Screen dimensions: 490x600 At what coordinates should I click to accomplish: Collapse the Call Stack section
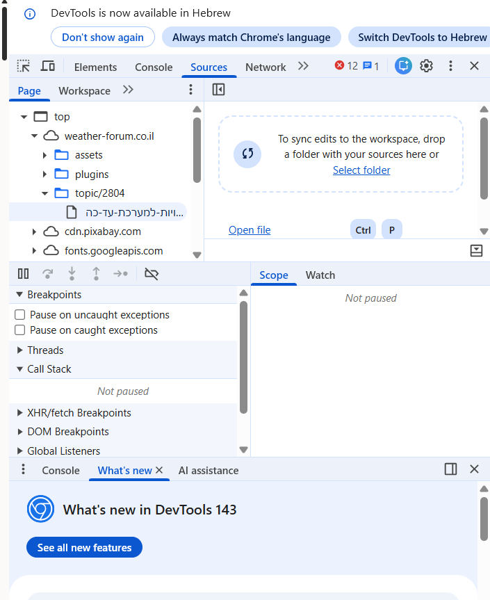pos(20,369)
